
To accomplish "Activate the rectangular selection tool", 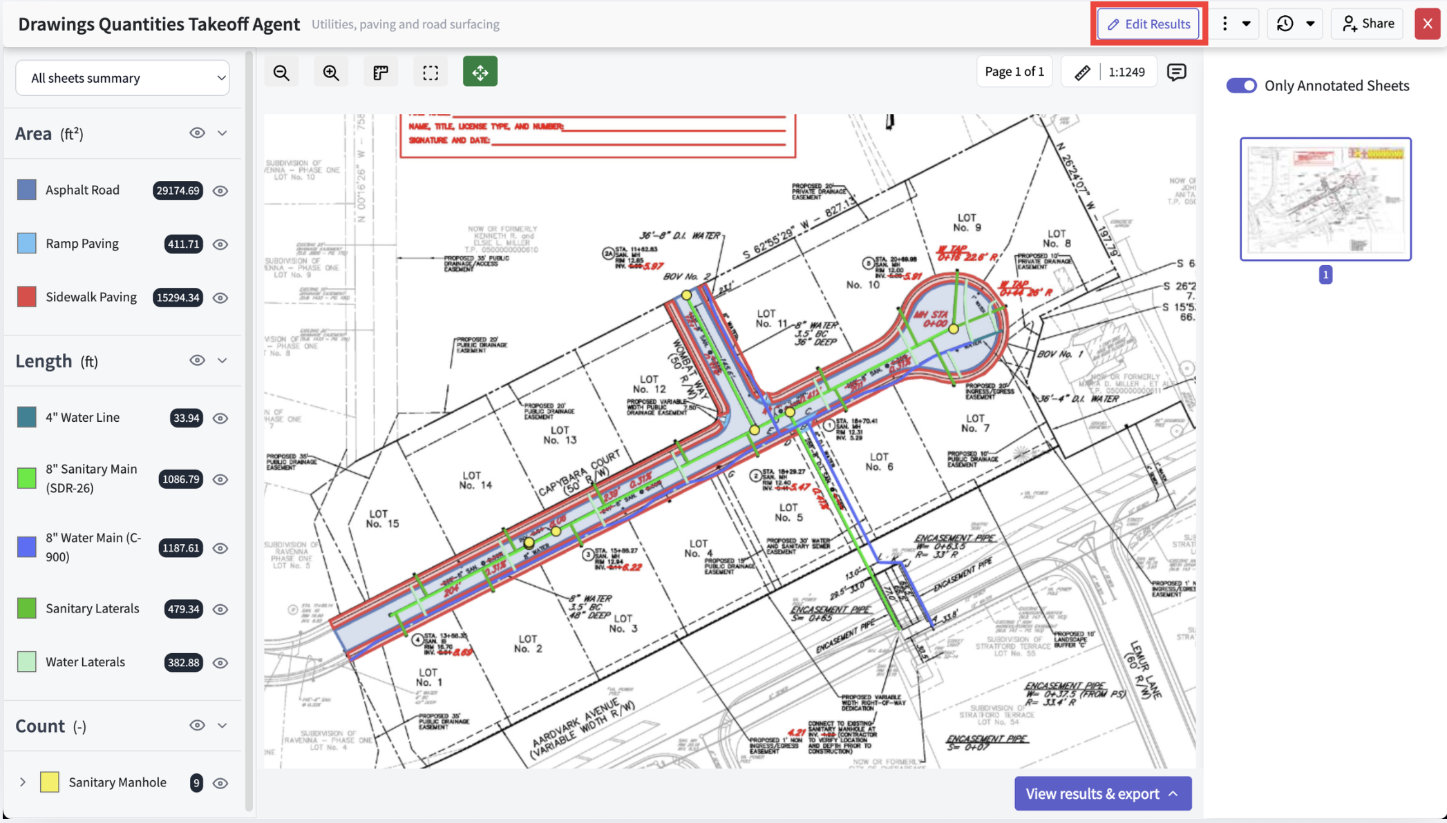I will point(431,72).
